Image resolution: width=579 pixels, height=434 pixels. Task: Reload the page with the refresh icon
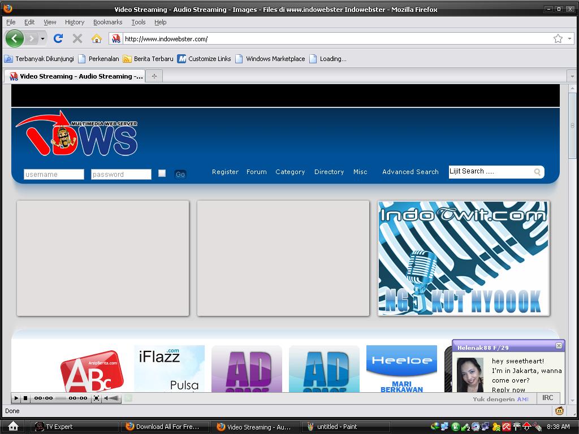tap(58, 38)
